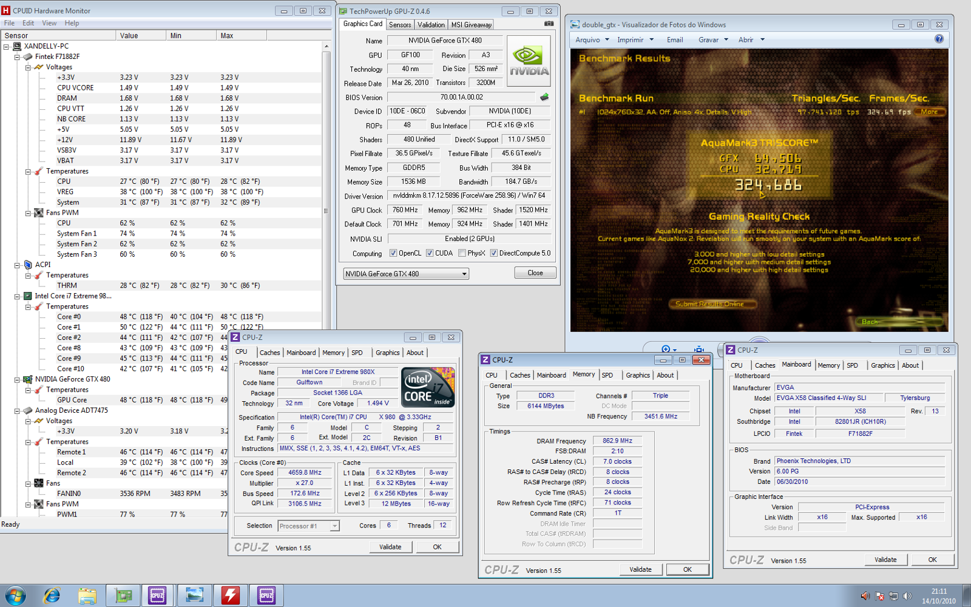Click Email in photo viewer toolbar
971x607 pixels.
(x=675, y=39)
